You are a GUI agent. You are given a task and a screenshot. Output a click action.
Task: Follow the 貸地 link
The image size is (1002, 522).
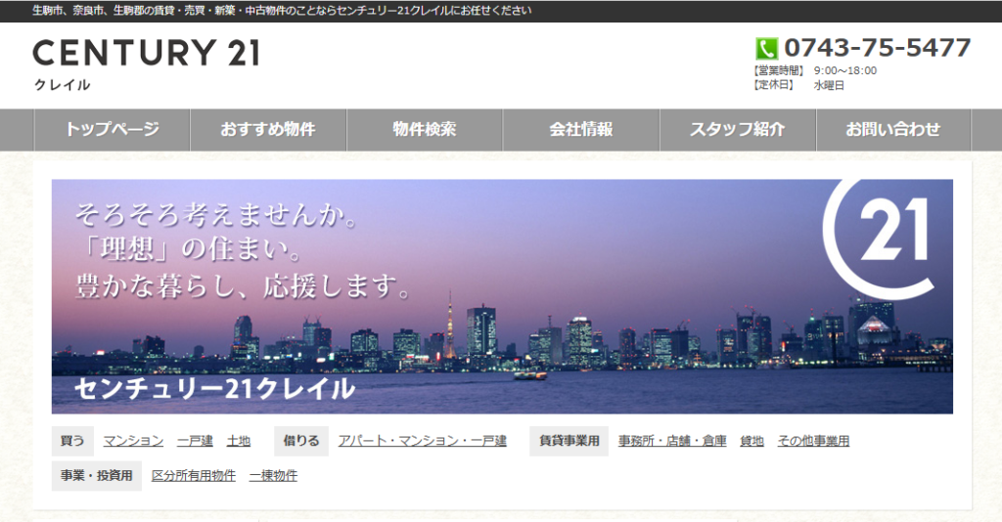click(752, 441)
